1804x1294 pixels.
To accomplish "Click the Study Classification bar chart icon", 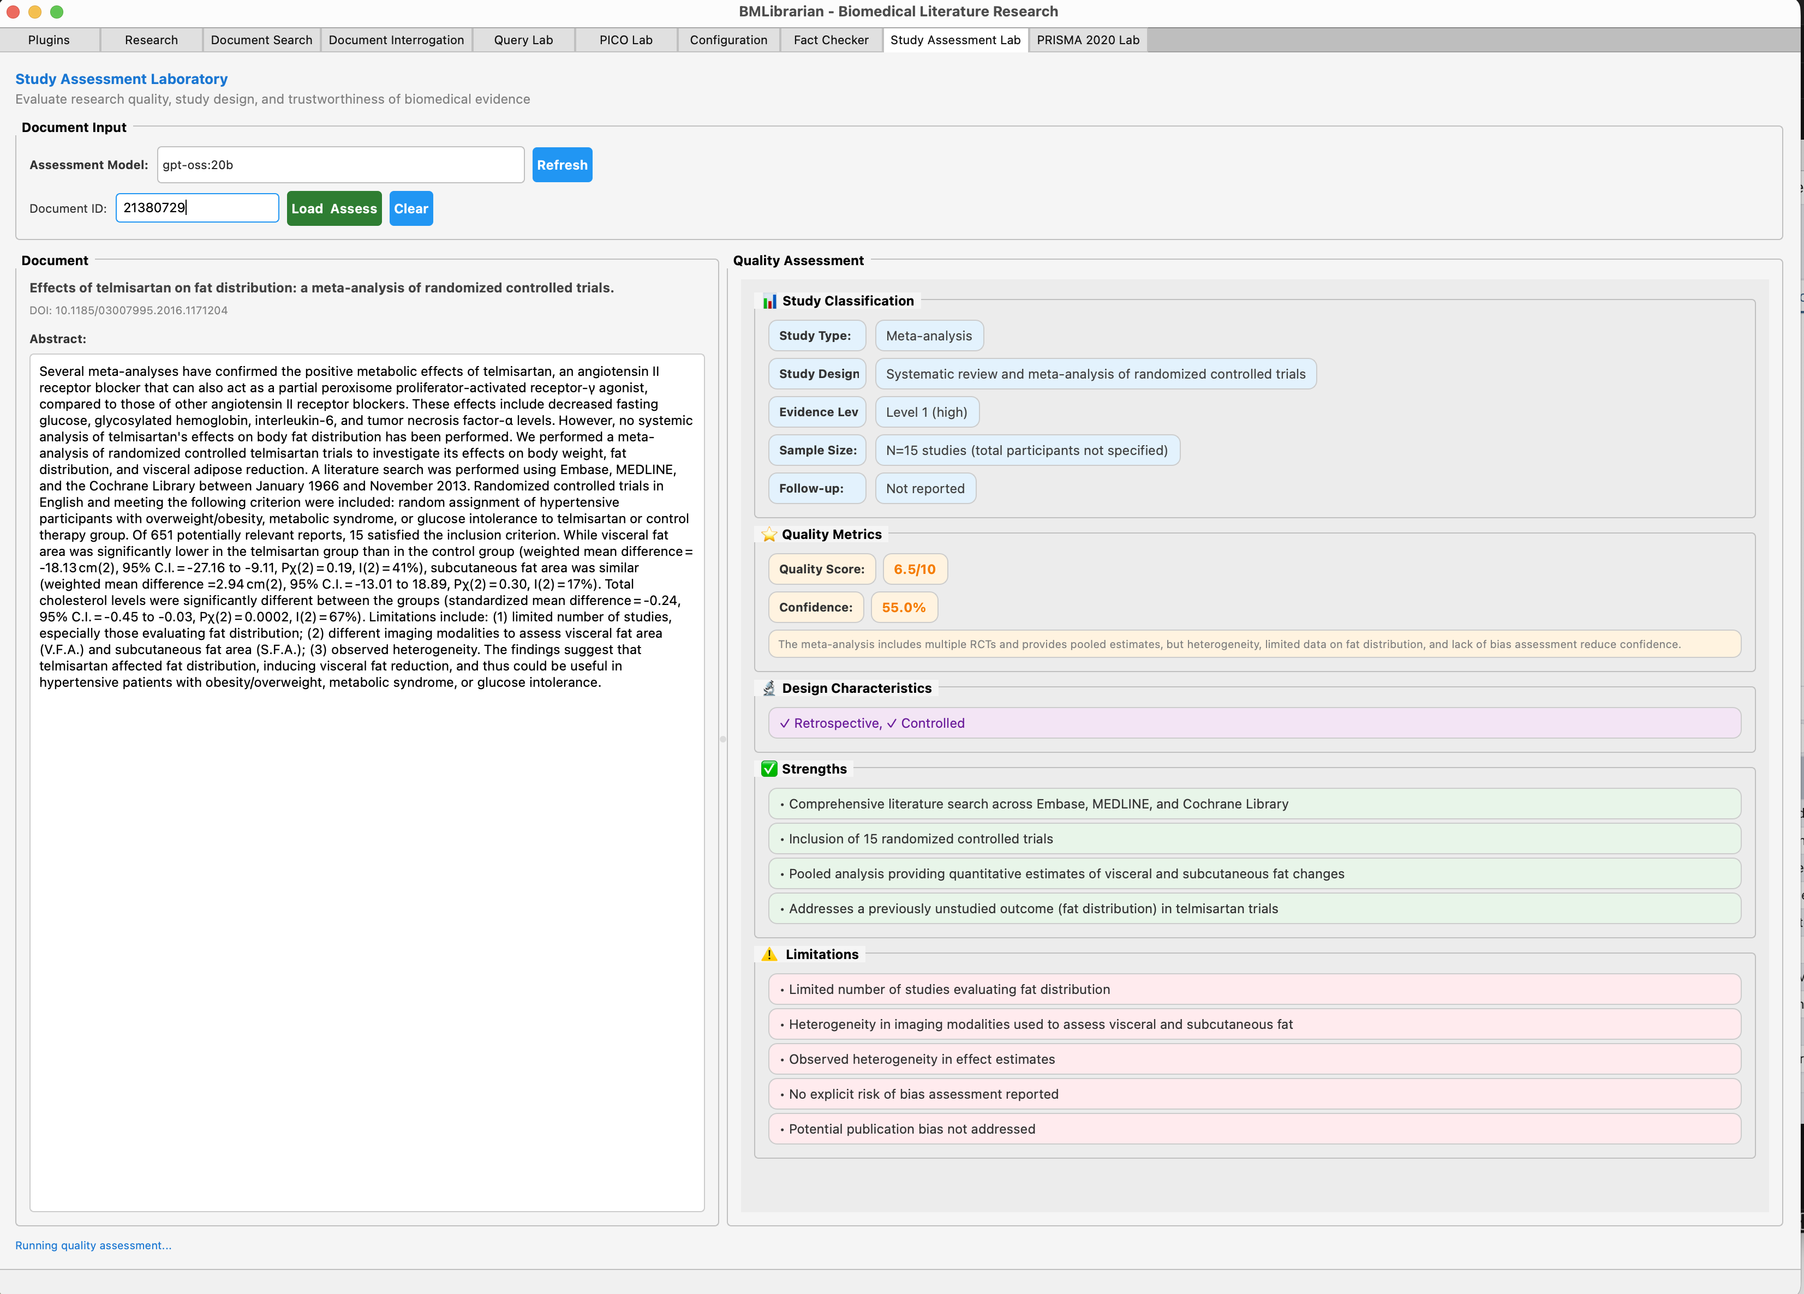I will pyautogui.click(x=769, y=302).
